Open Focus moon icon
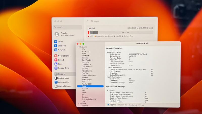Viewport: 202px width, 114px height. click(56, 64)
